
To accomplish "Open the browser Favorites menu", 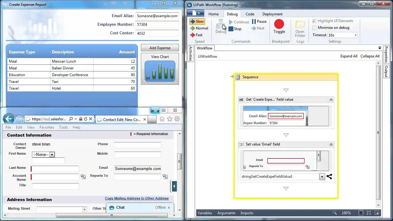I will [47, 127].
